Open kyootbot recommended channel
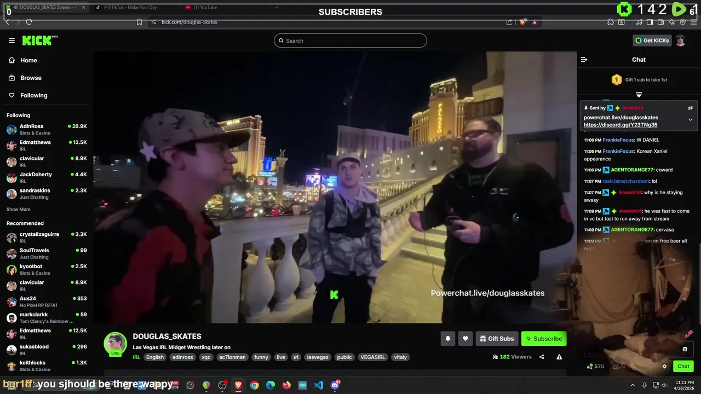The height and width of the screenshot is (394, 701). [x=47, y=269]
